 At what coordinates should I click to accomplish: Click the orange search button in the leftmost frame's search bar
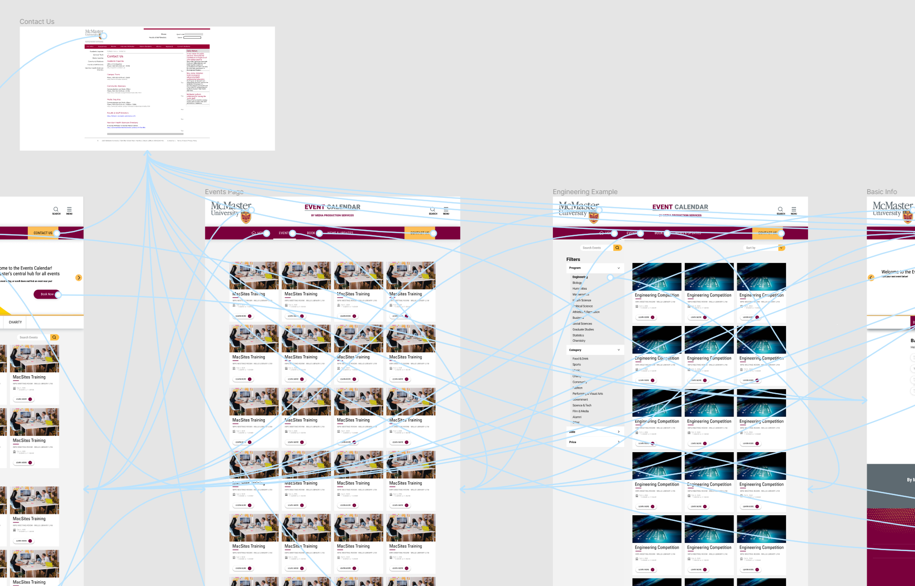coord(54,337)
